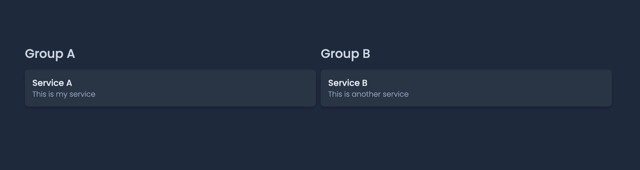Collapse the Group B section heading
Viewport: 640px width, 170px height.
click(x=345, y=54)
